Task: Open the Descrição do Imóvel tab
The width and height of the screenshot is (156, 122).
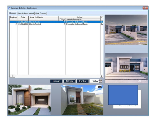Action: (x=26, y=13)
